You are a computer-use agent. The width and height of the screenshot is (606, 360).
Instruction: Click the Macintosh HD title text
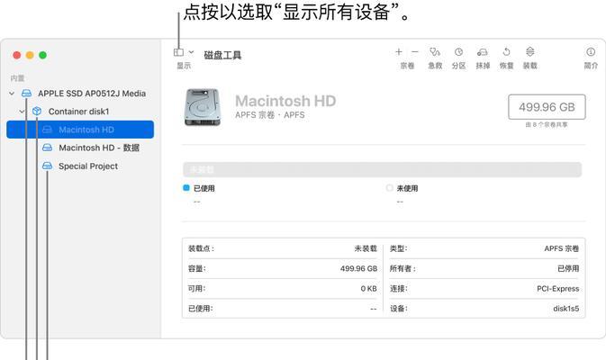click(x=285, y=101)
